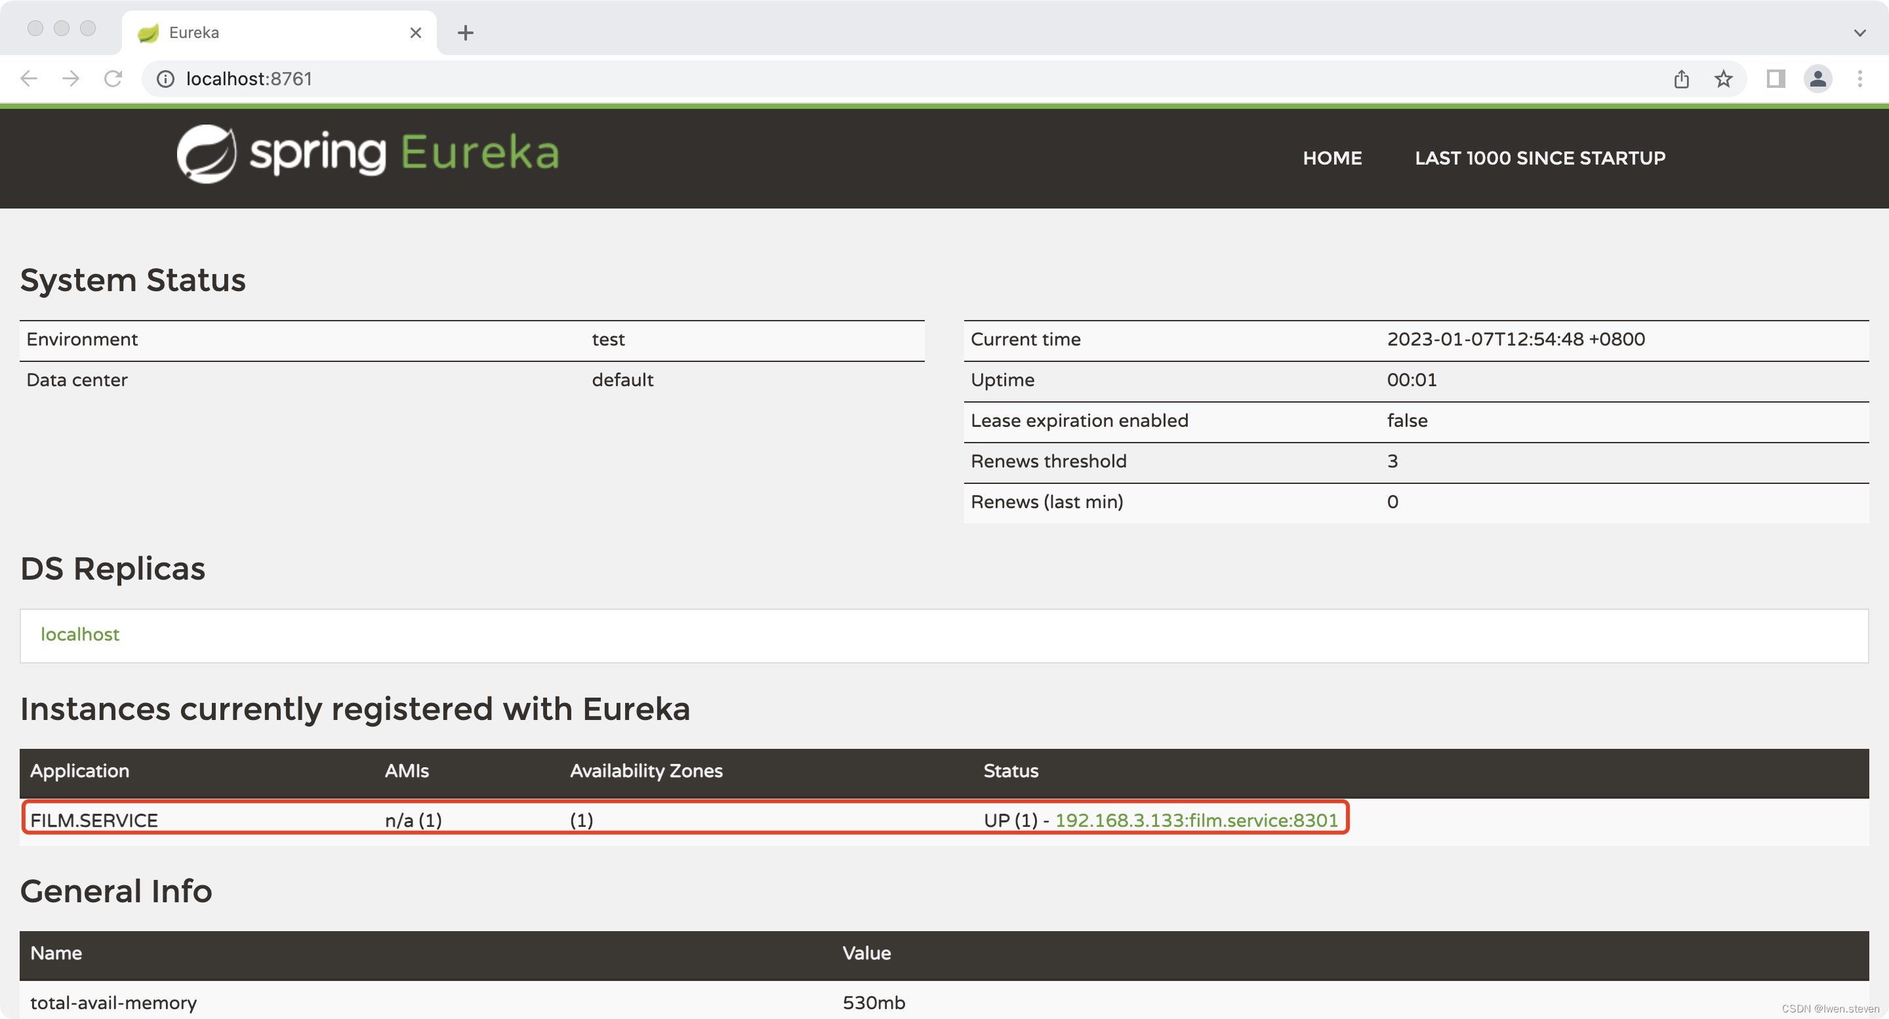
Task: Click the Spring Eureka logo
Action: click(368, 154)
